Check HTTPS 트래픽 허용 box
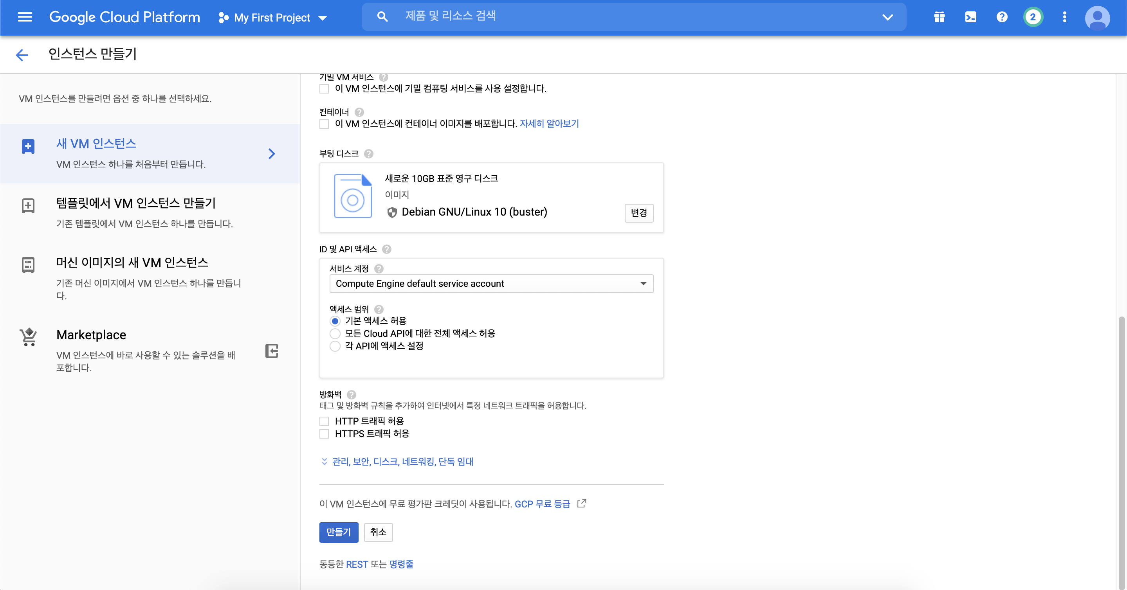This screenshot has width=1127, height=590. [324, 434]
